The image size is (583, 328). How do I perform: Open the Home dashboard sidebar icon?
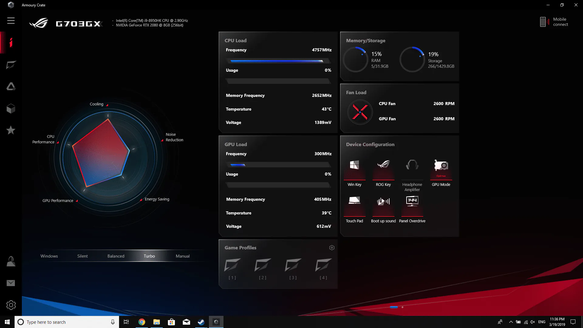tap(11, 43)
